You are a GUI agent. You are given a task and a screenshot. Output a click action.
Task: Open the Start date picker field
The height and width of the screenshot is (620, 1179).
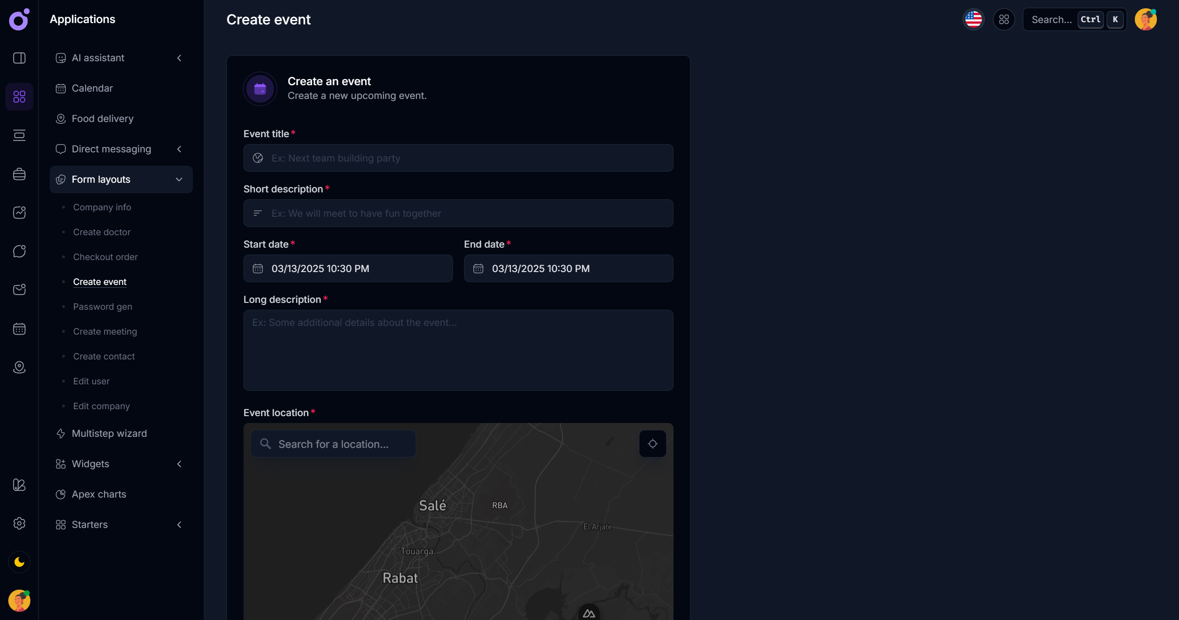pos(348,268)
